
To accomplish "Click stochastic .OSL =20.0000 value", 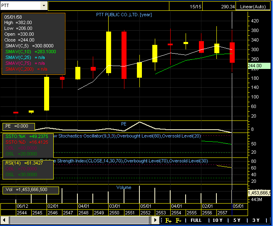I will coord(21,154).
